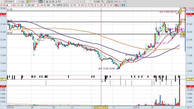Click the 03/13 label at axis right

click(189, 107)
